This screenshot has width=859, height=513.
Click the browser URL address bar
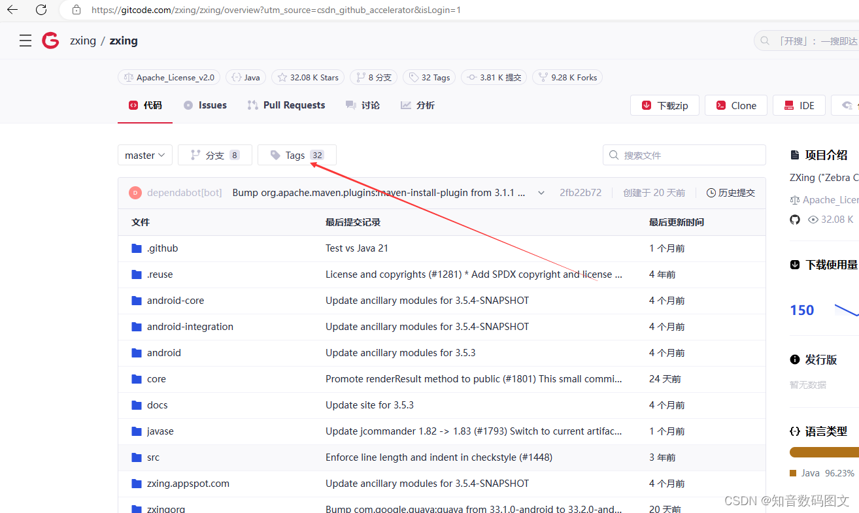[x=458, y=10]
